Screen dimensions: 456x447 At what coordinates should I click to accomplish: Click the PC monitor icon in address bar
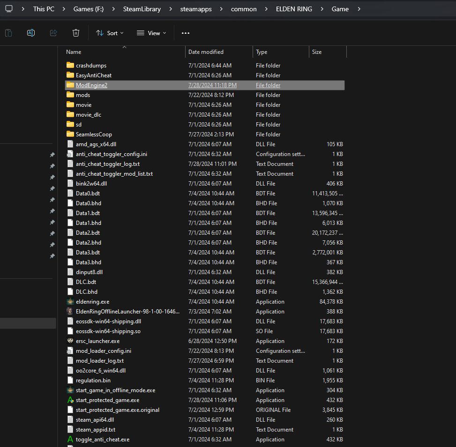coord(9,9)
